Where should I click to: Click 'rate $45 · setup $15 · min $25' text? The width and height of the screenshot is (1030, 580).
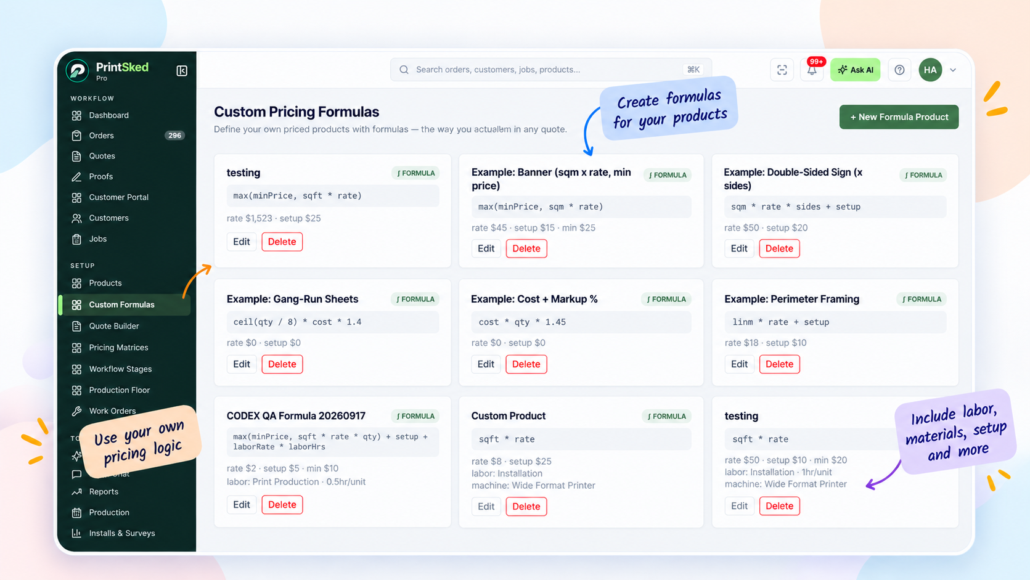pyautogui.click(x=533, y=228)
